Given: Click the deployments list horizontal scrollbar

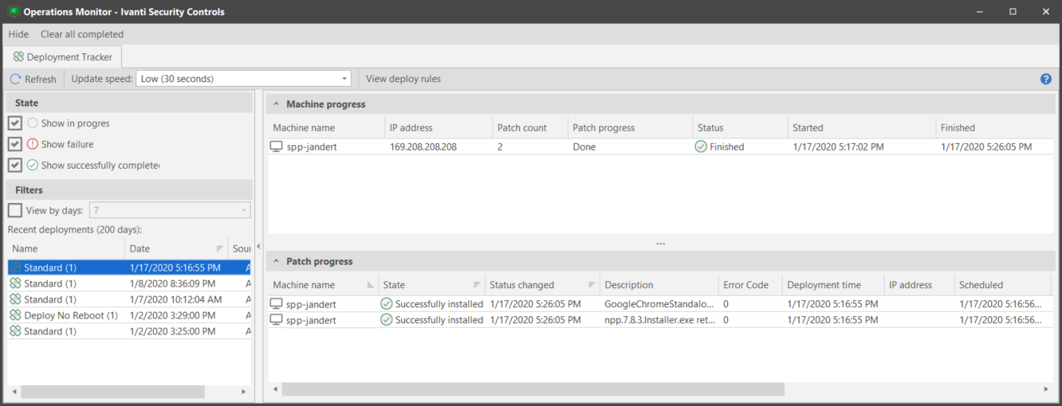Looking at the screenshot, I should 113,392.
